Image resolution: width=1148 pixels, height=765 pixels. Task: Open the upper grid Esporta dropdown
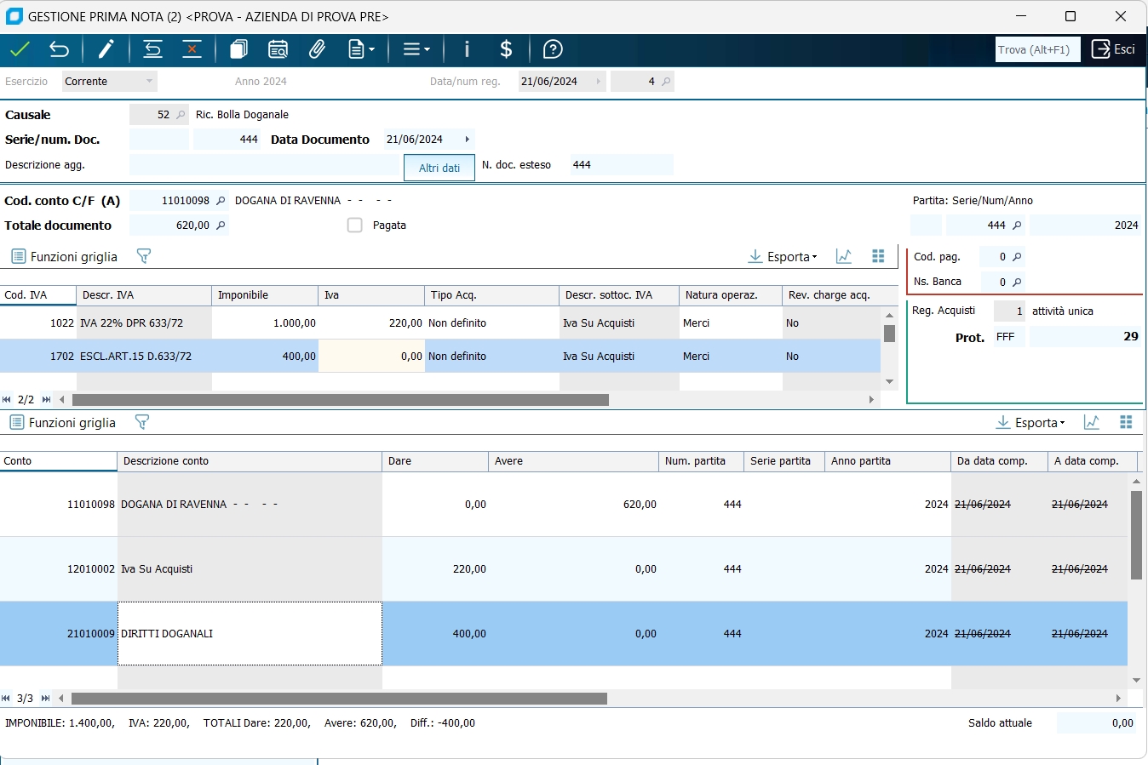click(783, 256)
